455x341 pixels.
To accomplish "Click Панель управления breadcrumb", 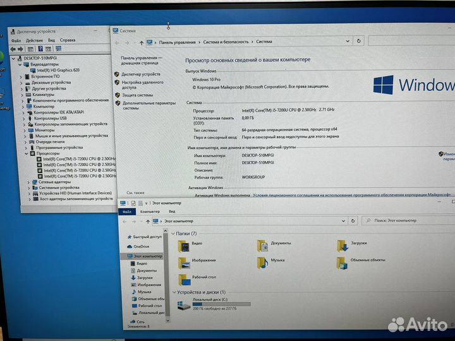I will 178,42.
